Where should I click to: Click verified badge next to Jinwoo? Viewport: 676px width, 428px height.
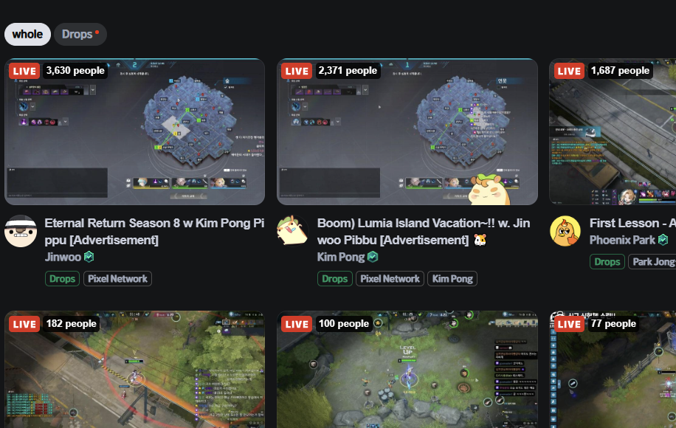(x=89, y=257)
